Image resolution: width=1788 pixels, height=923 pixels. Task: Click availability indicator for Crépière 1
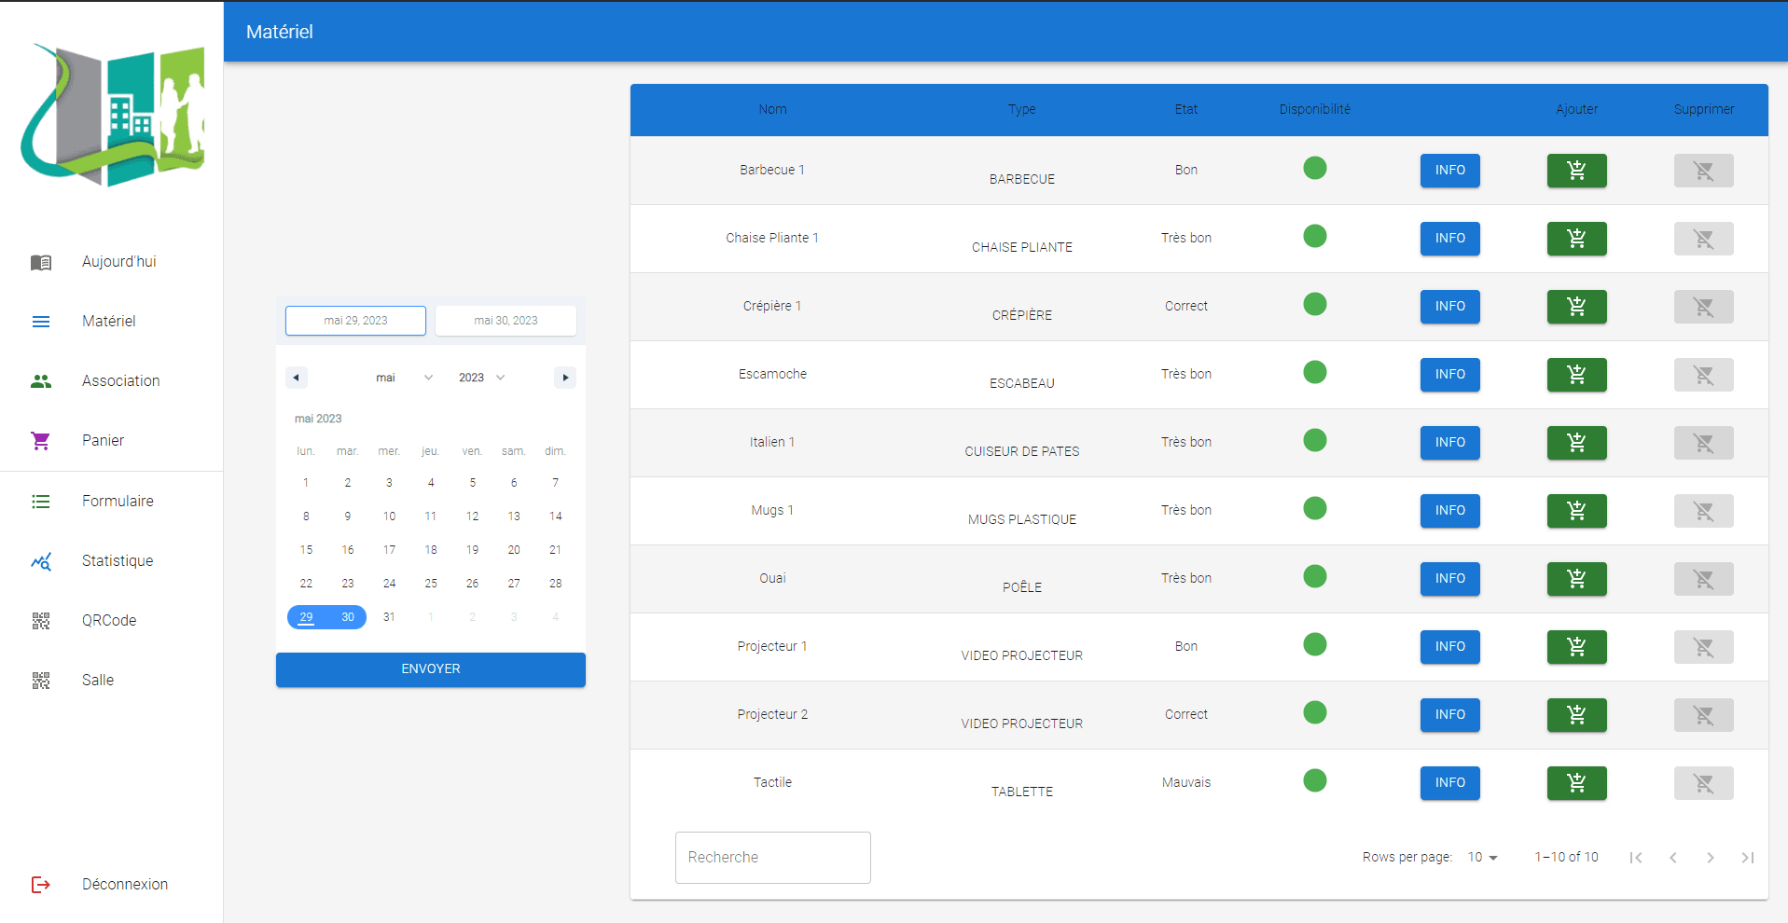pos(1315,305)
